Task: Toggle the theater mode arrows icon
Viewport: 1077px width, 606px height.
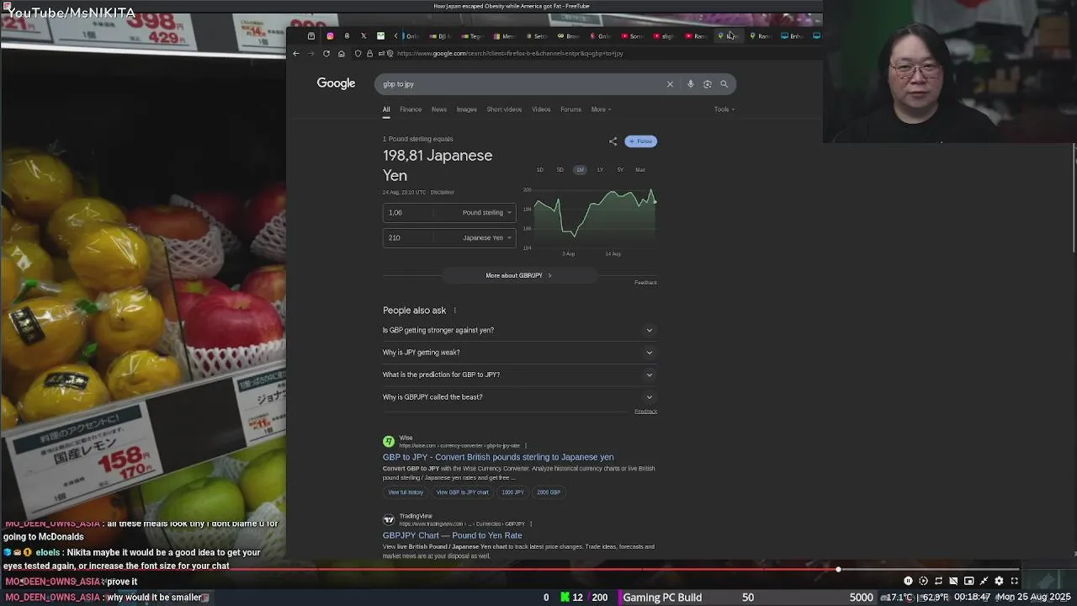Action: [x=984, y=581]
